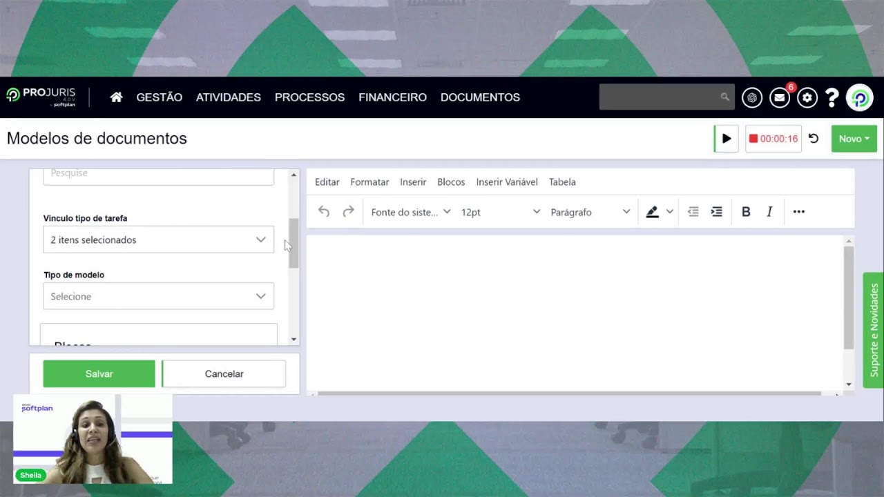Image resolution: width=884 pixels, height=497 pixels.
Task: Undo the last editor action
Action: 324,212
